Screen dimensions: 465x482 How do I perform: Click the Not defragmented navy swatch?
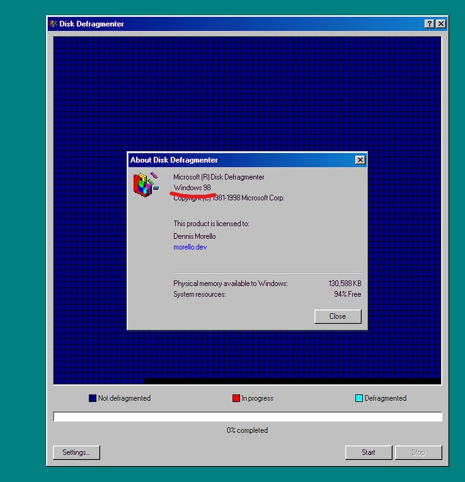pos(93,398)
